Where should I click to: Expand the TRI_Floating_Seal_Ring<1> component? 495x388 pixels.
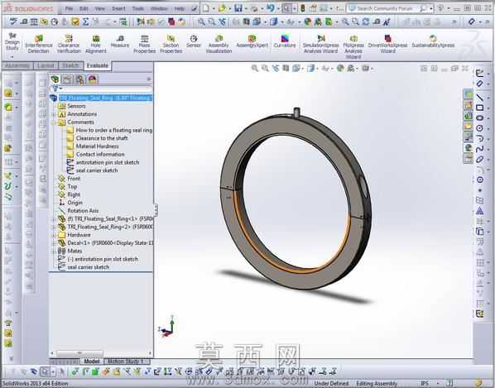click(x=54, y=218)
